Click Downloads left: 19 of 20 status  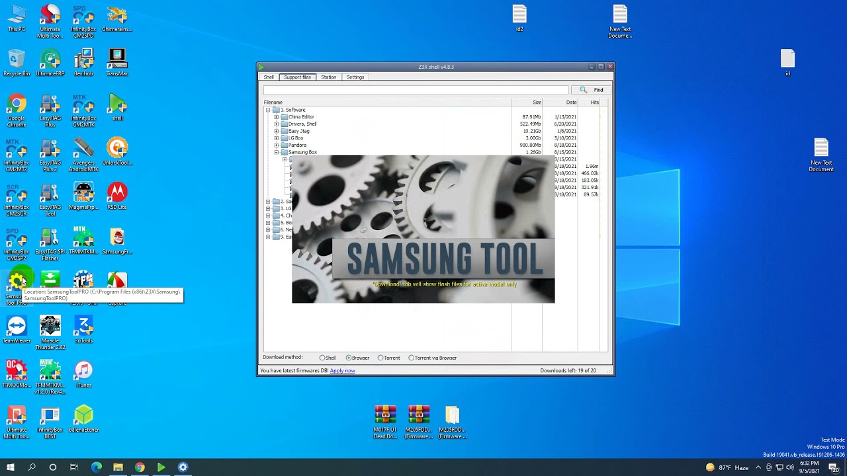click(x=568, y=371)
